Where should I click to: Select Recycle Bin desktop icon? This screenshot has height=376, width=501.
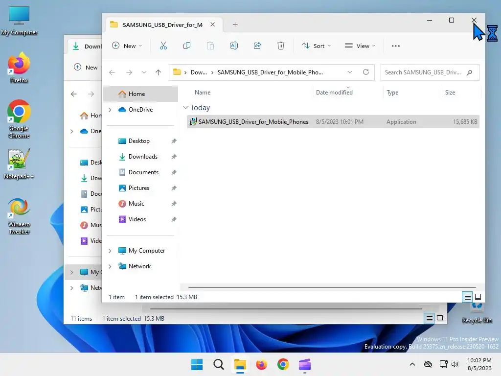pos(477,313)
